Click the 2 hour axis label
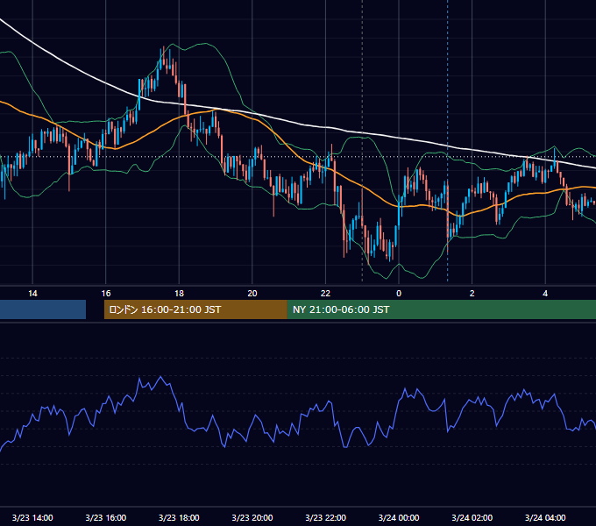596x526 pixels. click(x=472, y=294)
